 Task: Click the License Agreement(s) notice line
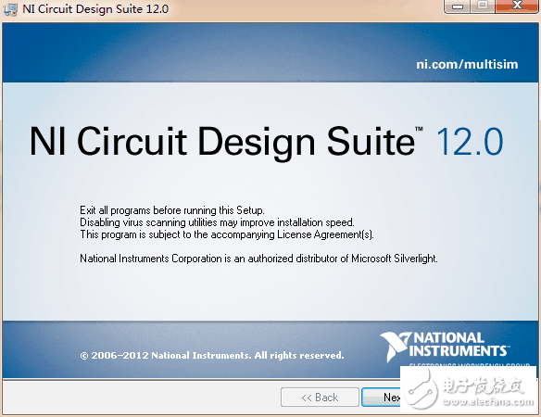tap(227, 234)
